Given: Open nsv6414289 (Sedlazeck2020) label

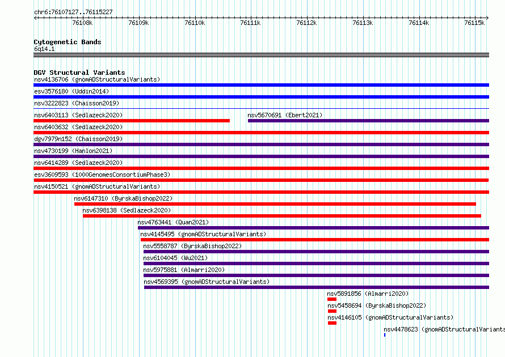Looking at the screenshot, I should click(78, 163).
